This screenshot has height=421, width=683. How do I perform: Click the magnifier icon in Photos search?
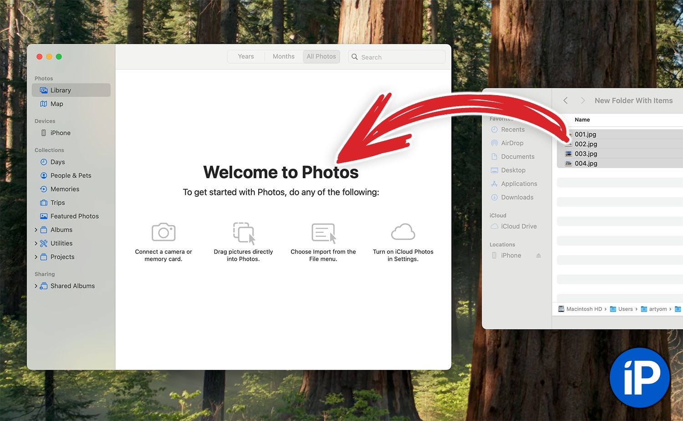[355, 57]
